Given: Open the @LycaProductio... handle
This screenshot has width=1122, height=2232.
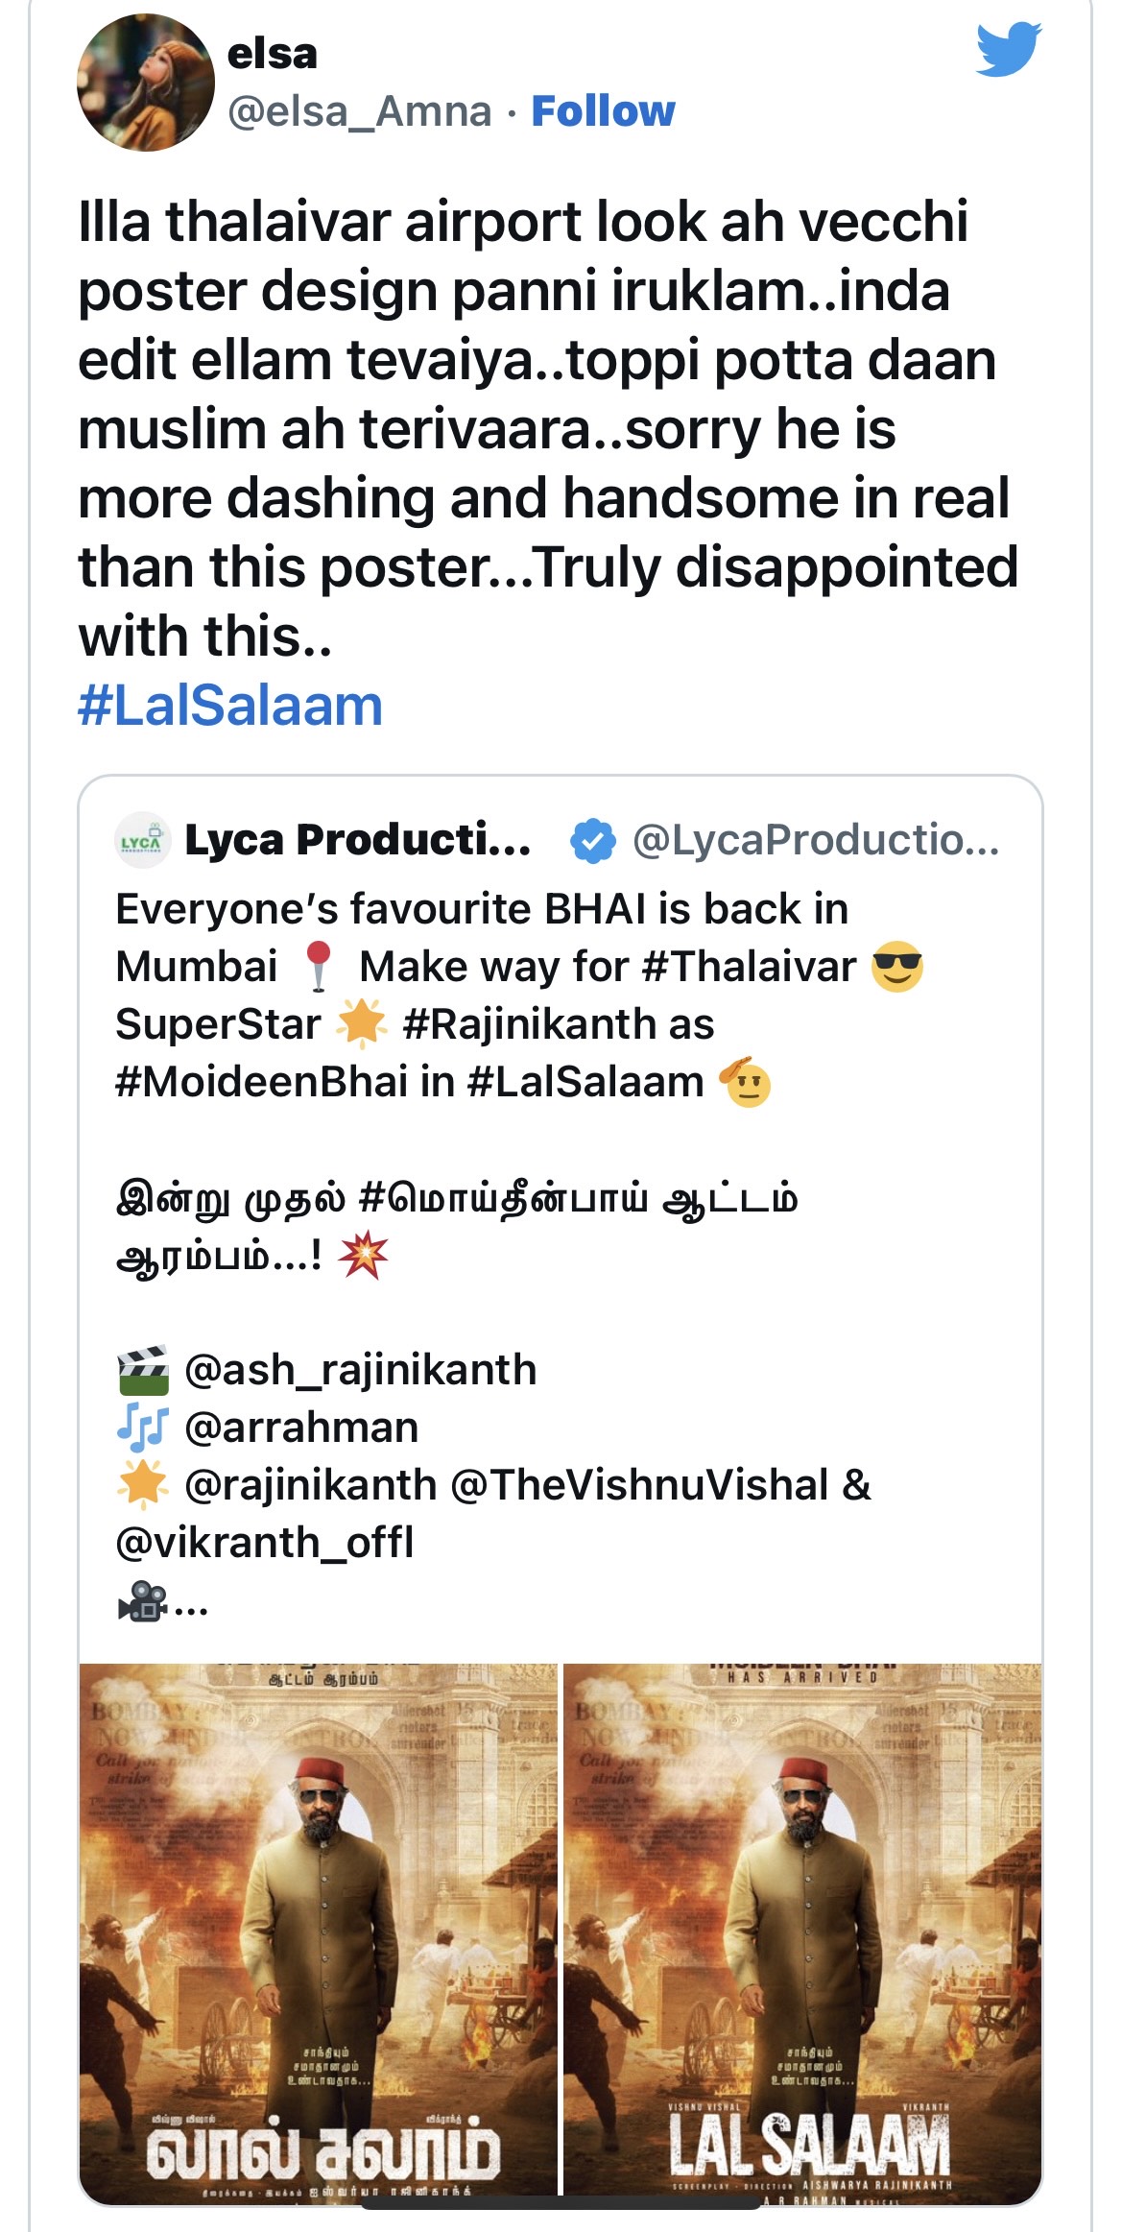Looking at the screenshot, I should pyautogui.click(x=816, y=840).
